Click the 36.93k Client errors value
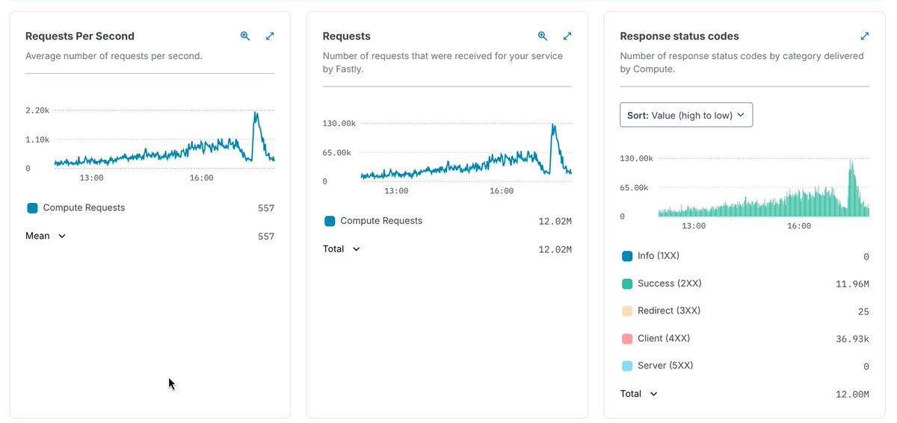 tap(852, 339)
